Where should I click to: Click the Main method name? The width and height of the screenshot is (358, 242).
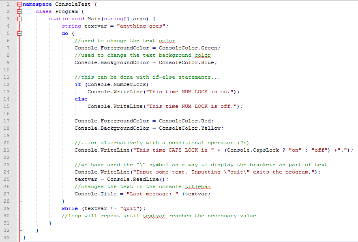tap(94, 19)
